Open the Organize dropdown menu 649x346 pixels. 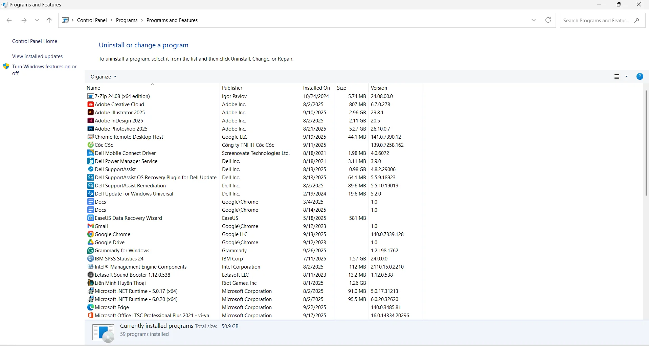click(103, 76)
